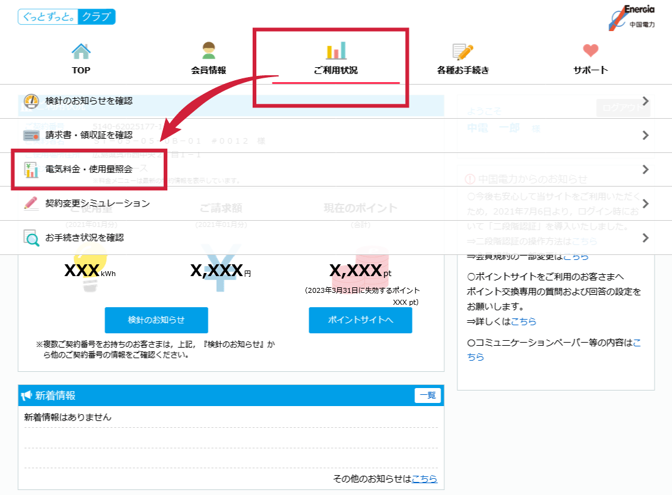
Task: Click the ぐっとずっと。クラブ logo
Action: pyautogui.click(x=67, y=17)
